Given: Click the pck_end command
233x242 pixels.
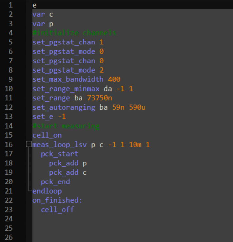Looking at the screenshot, I should pos(55,182).
